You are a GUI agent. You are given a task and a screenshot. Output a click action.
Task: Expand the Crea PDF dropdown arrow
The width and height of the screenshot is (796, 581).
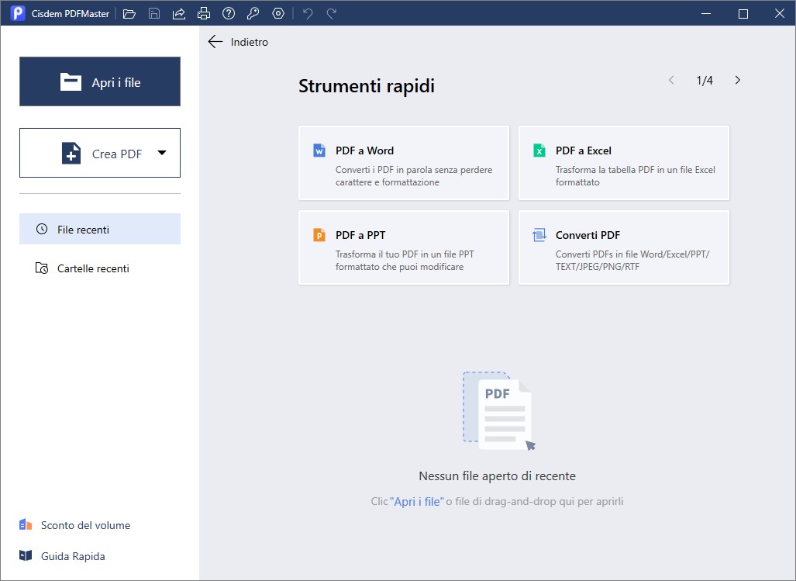163,153
